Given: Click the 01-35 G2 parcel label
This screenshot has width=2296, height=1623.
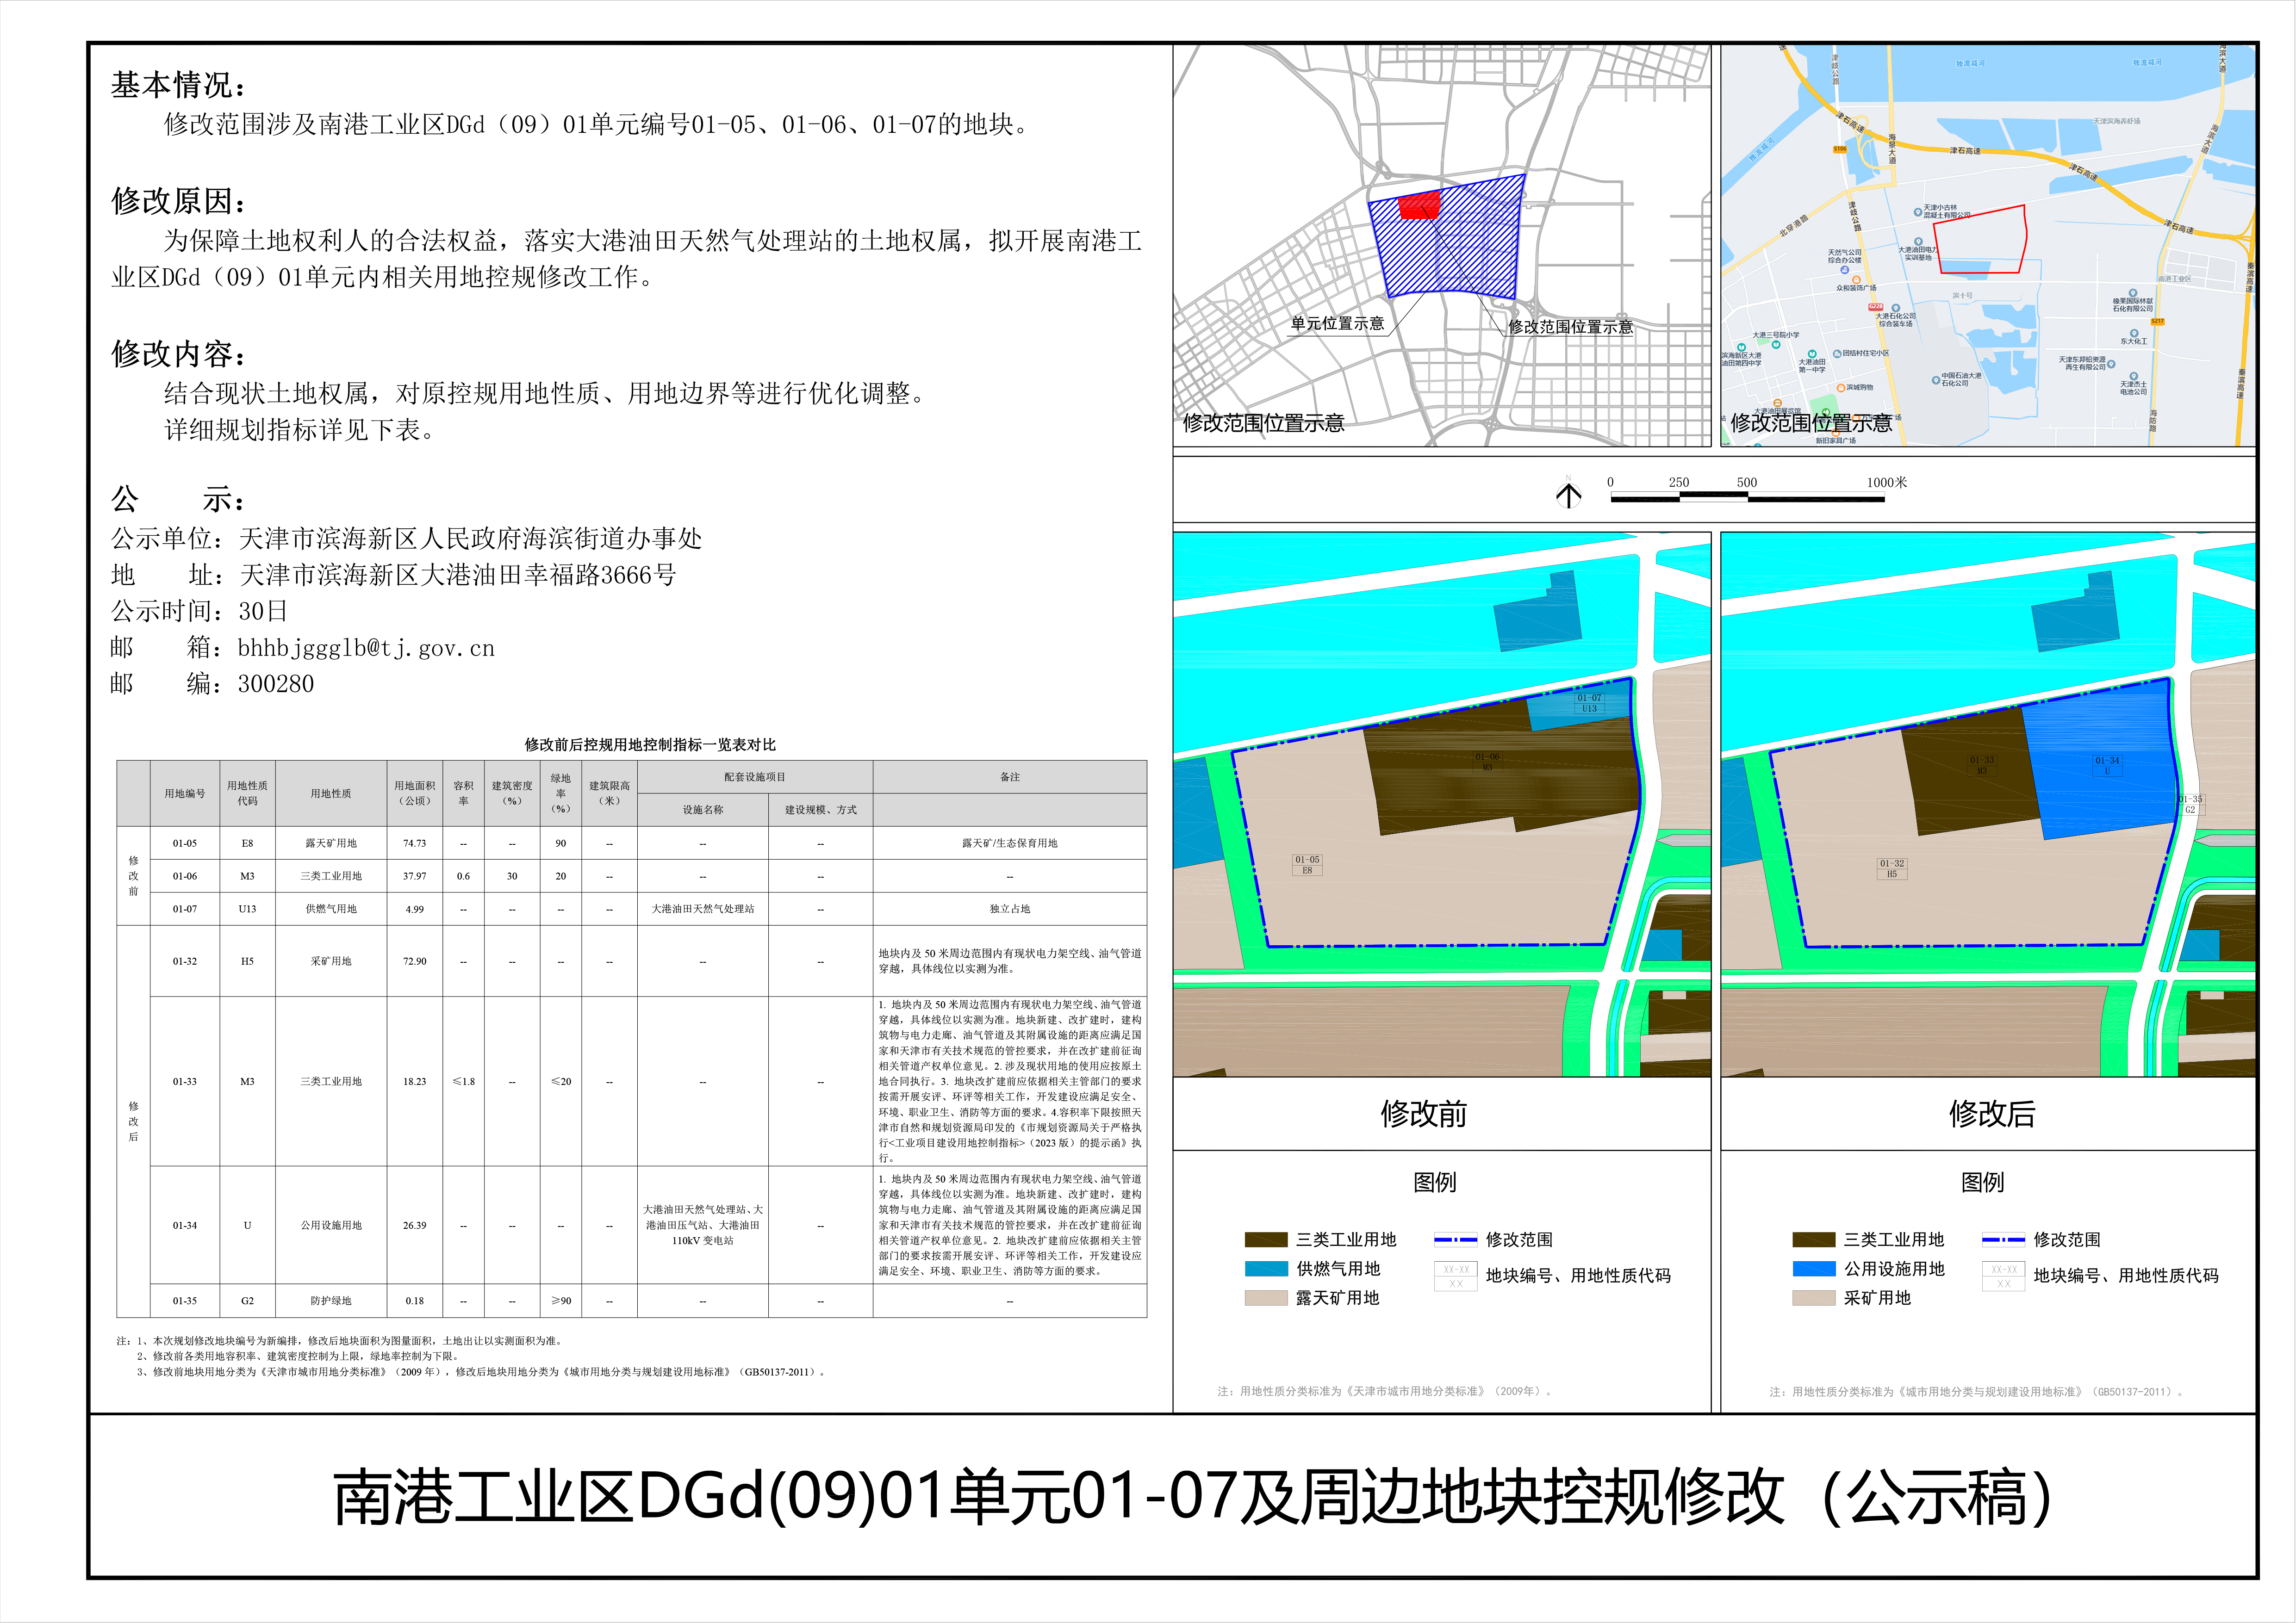Looking at the screenshot, I should click(x=2190, y=805).
